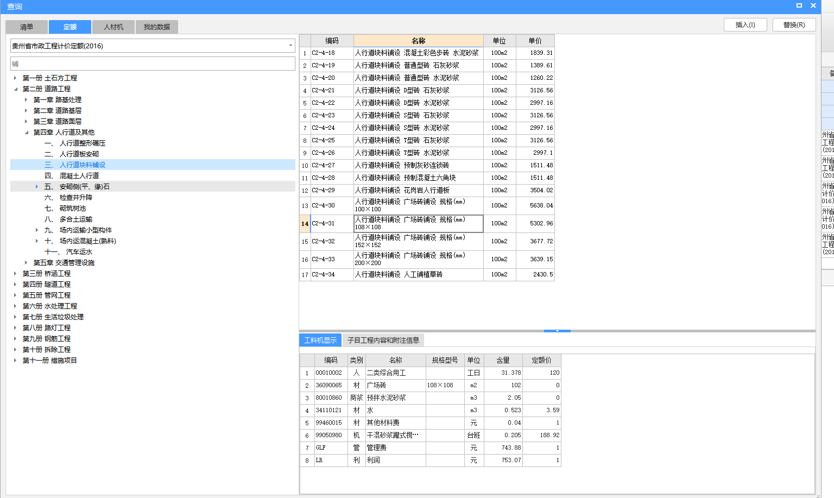Click the 名称 column header in quota table
Screen dimensions: 834x498
pos(418,41)
